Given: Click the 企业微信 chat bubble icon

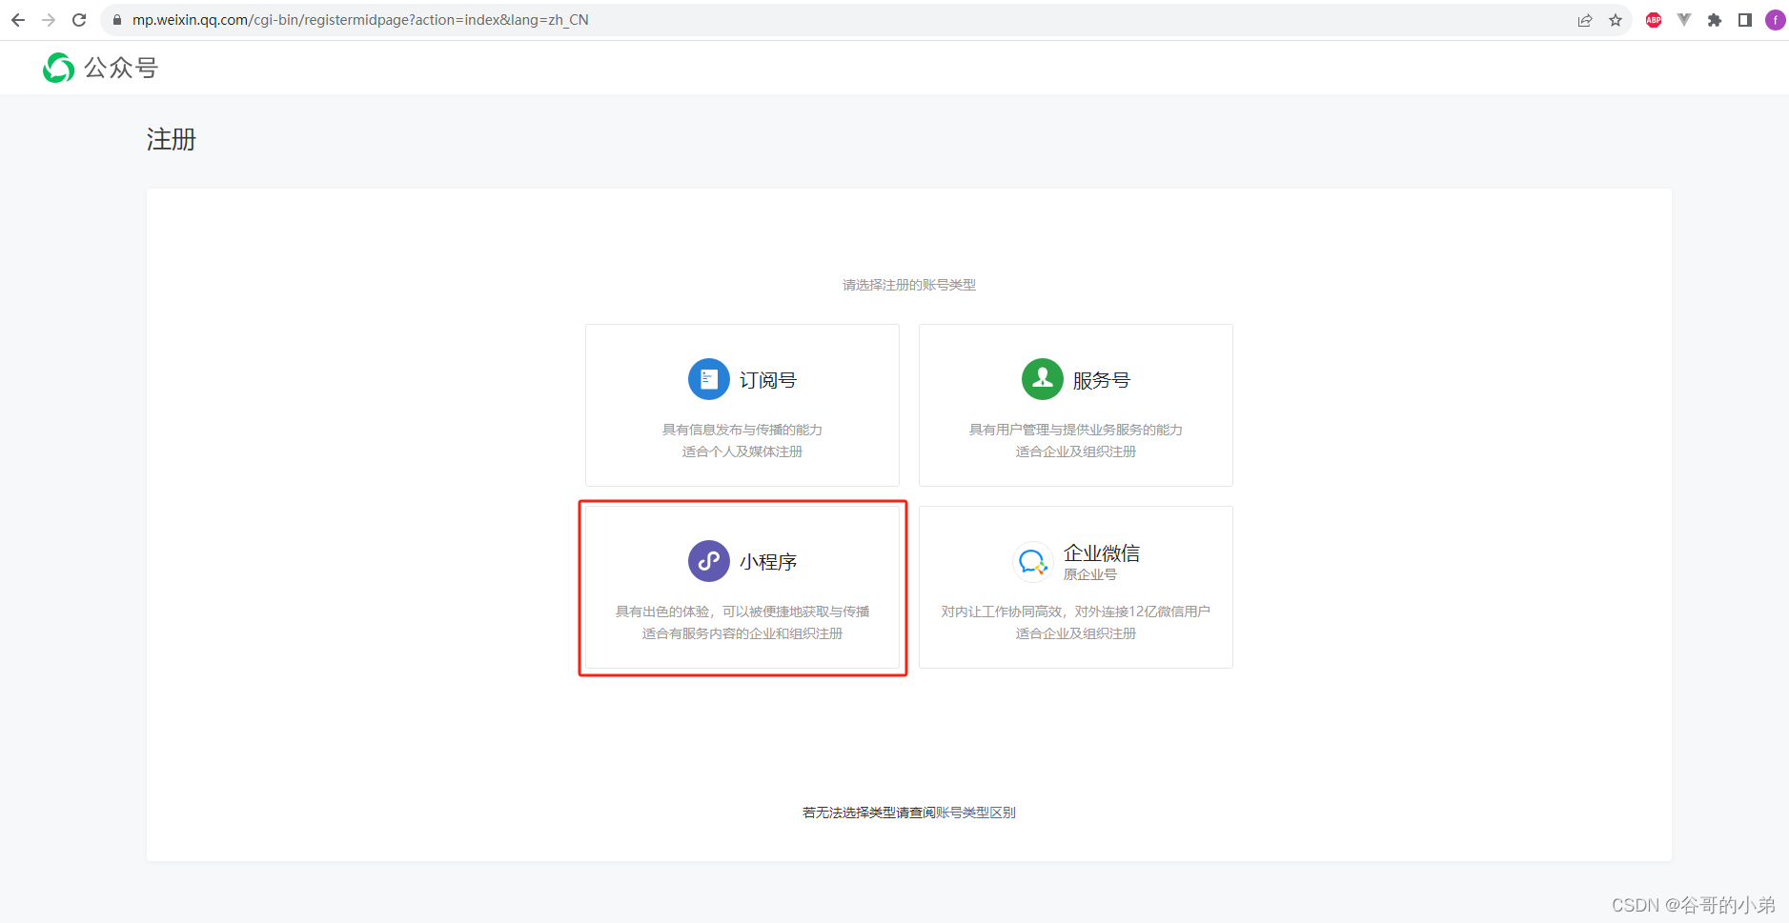Looking at the screenshot, I should (1032, 562).
